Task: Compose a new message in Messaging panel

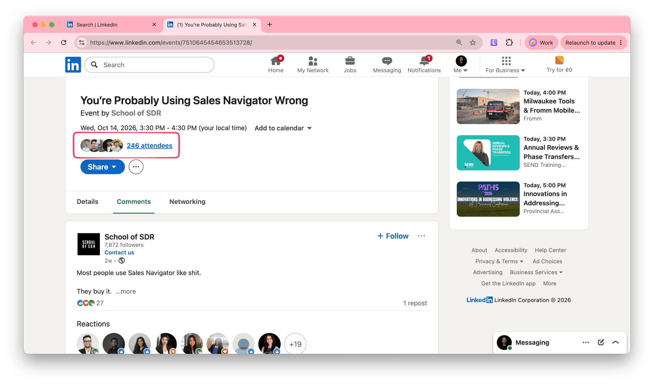Action: coord(601,342)
